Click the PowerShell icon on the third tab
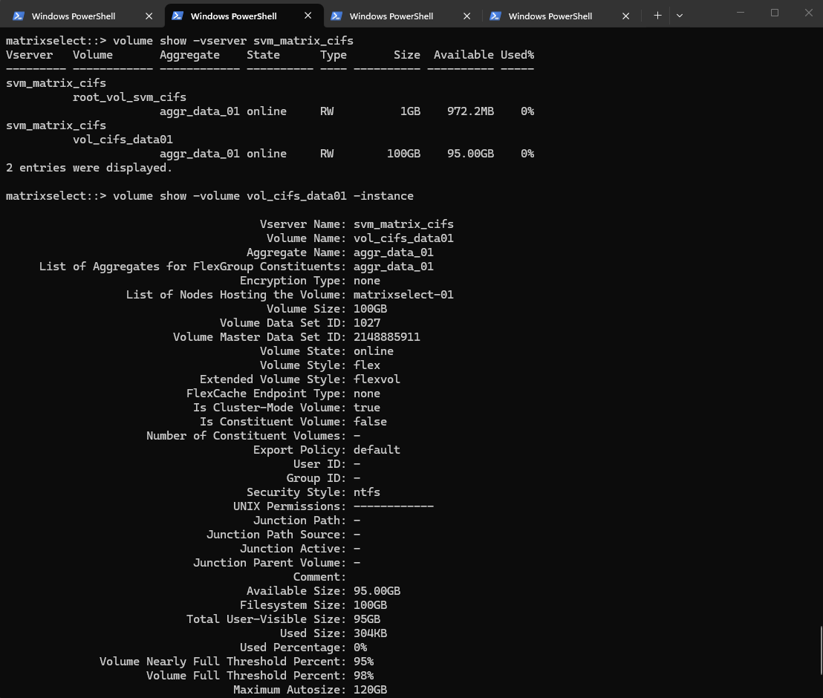The image size is (823, 698). click(336, 16)
